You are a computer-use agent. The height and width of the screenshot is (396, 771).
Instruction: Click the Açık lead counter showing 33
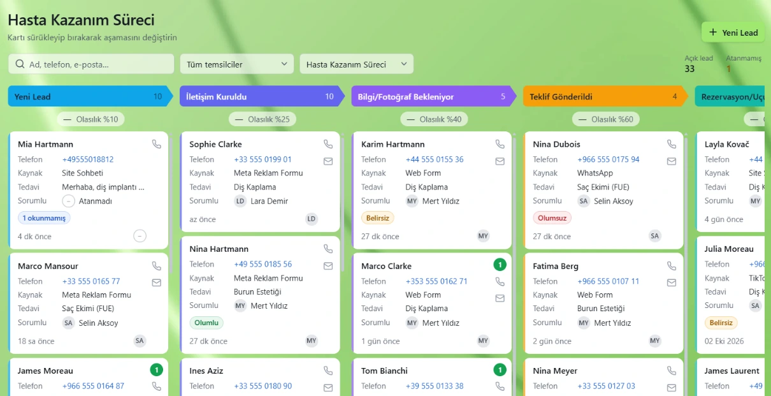coord(698,63)
